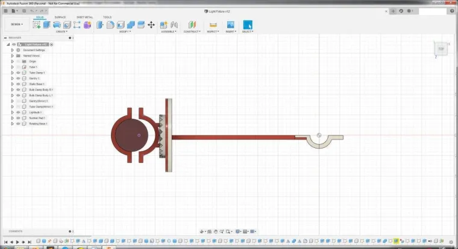458x249 pixels.
Task: Expand the Named Views folder
Action: [x=12, y=55]
